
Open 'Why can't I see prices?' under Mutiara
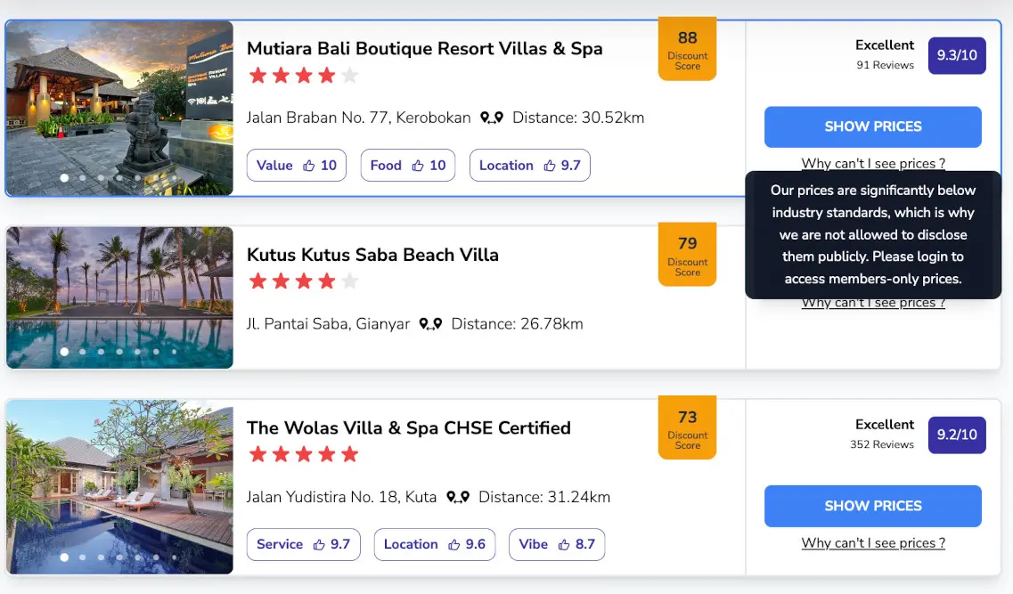tap(873, 163)
